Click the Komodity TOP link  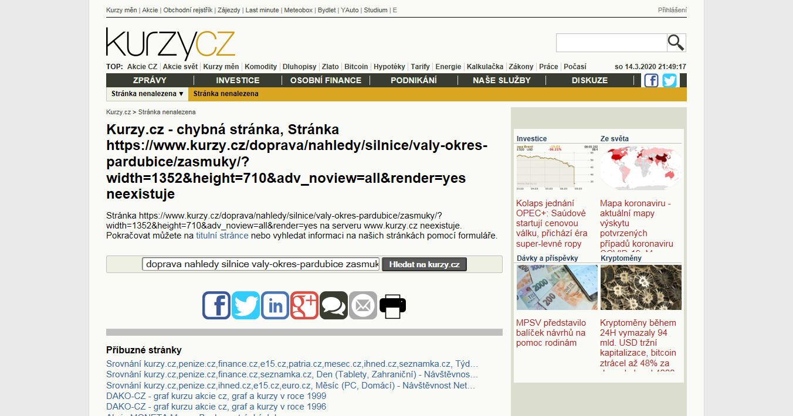coord(260,67)
